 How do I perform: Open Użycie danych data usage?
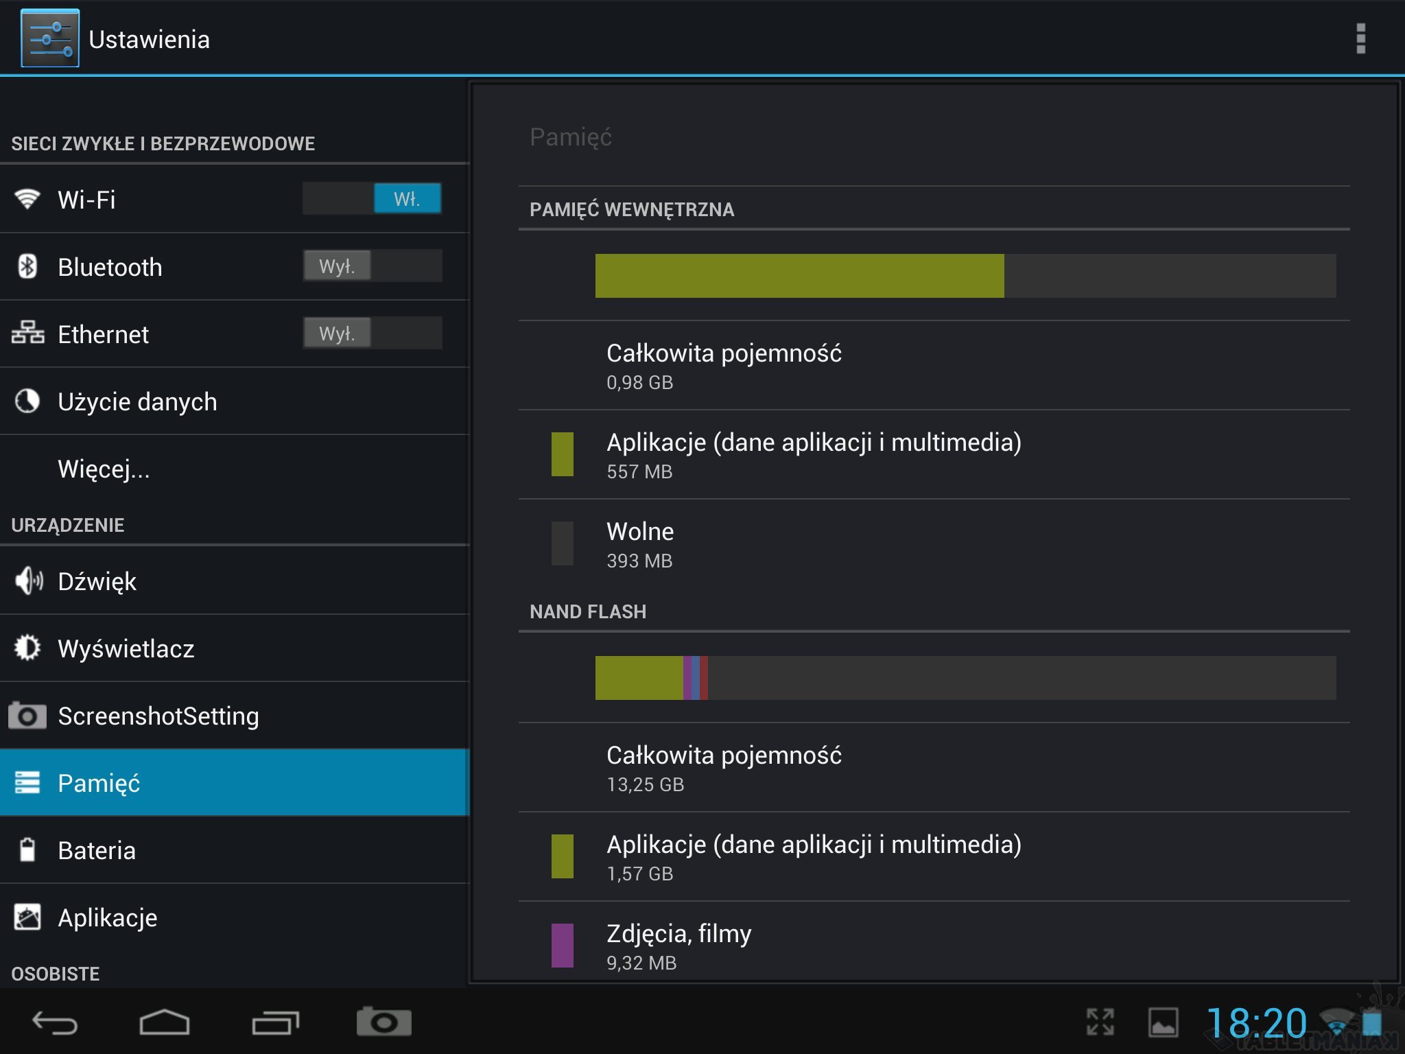[137, 401]
